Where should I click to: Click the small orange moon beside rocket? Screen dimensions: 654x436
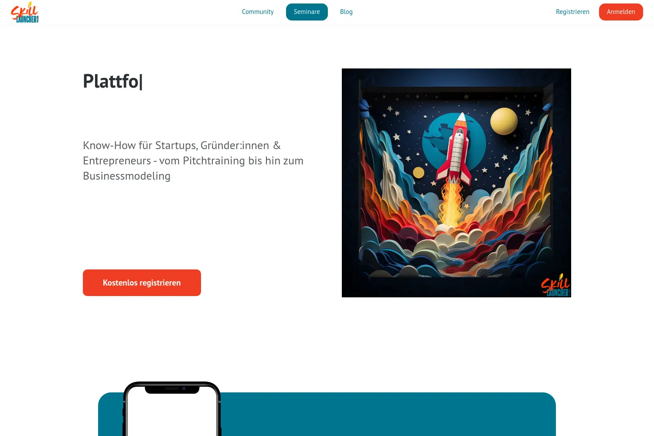419,173
